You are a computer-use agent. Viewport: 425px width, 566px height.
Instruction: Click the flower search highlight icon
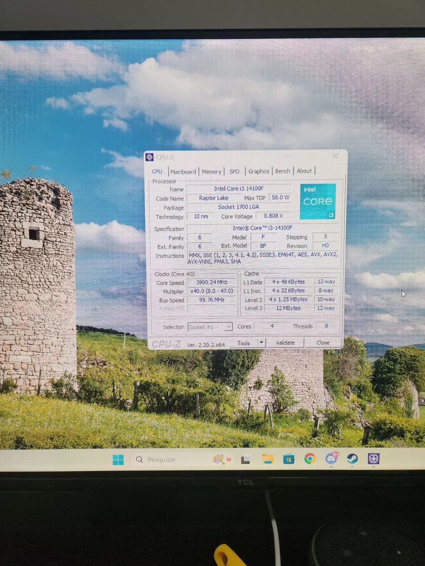pos(222,459)
